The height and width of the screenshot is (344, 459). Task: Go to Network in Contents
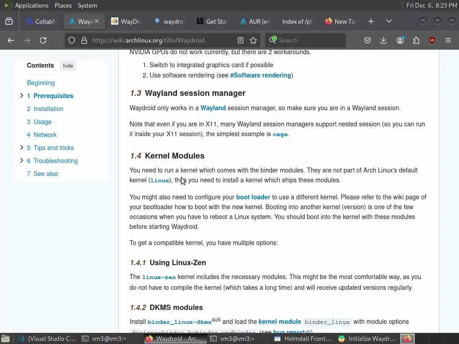tap(42, 135)
